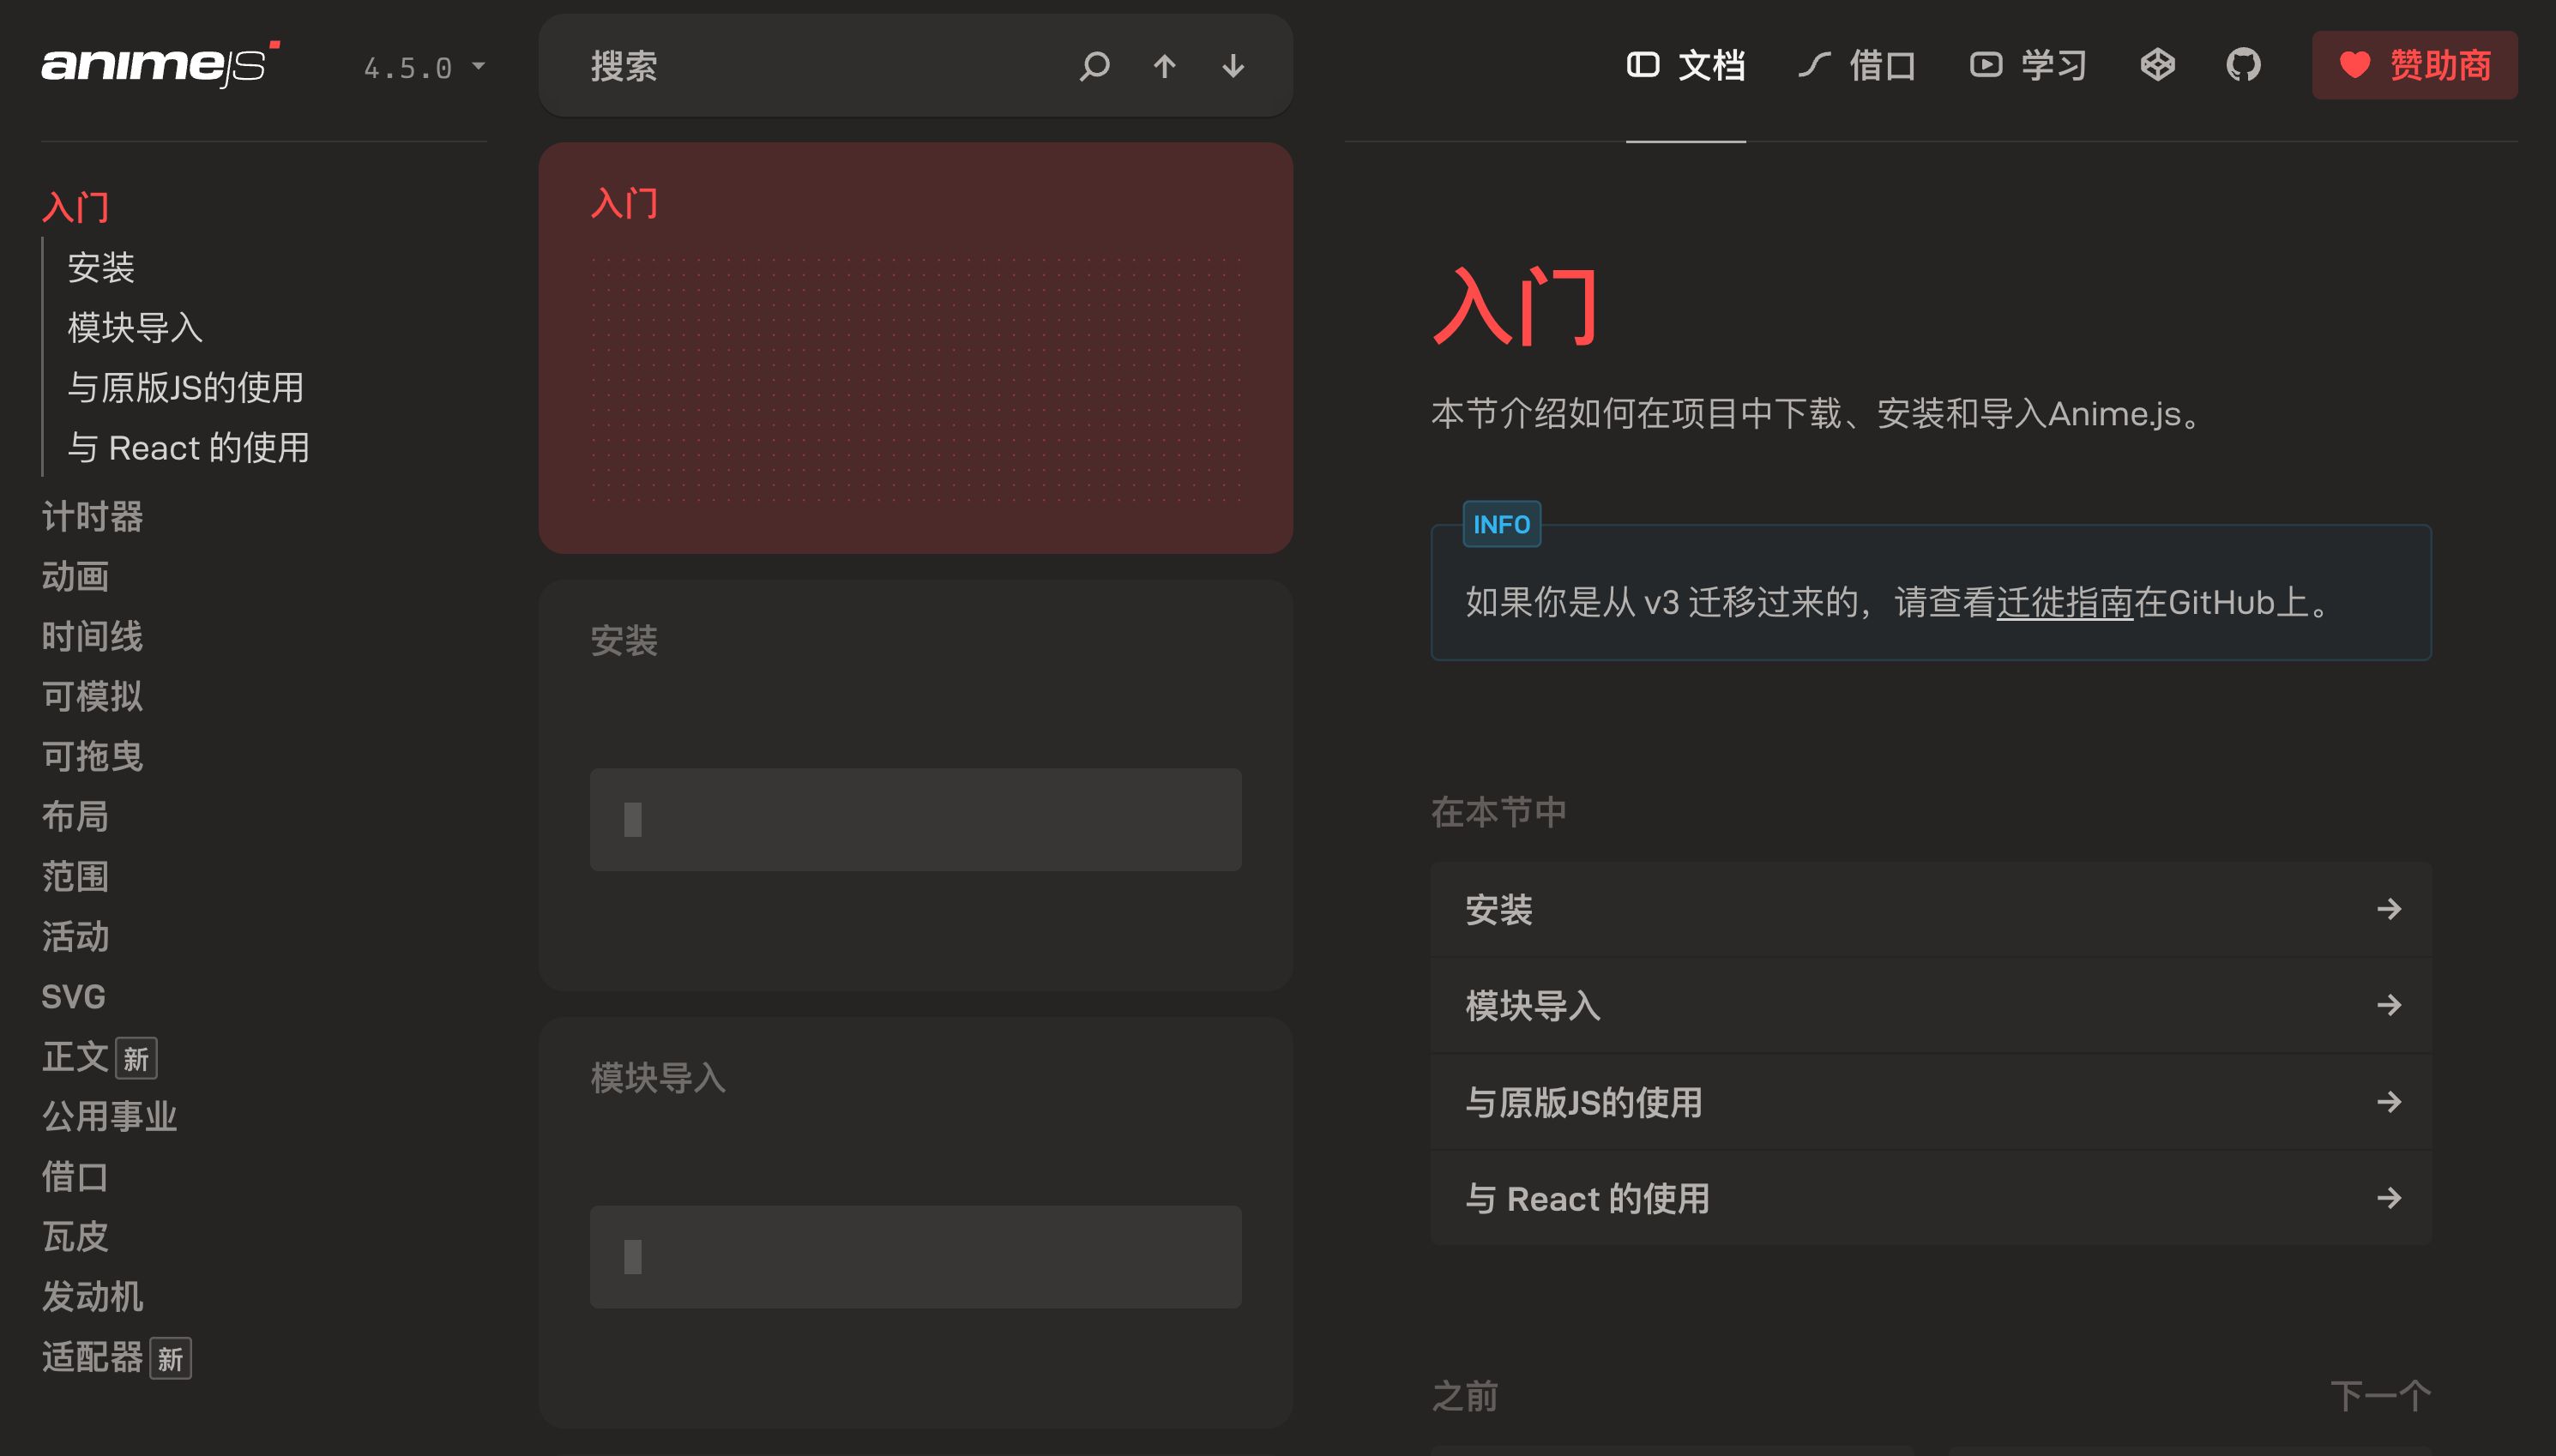The width and height of the screenshot is (2556, 1456).
Task: Switch to the 文档 tab
Action: (1686, 66)
